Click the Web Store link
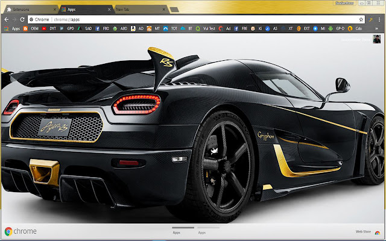Image resolution: width=386 pixels, height=241 pixels. tap(363, 231)
